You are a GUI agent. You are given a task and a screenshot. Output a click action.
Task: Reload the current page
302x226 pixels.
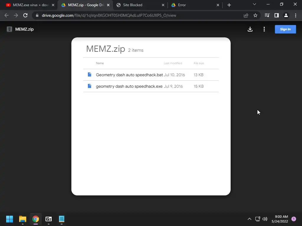pyautogui.click(x=25, y=15)
